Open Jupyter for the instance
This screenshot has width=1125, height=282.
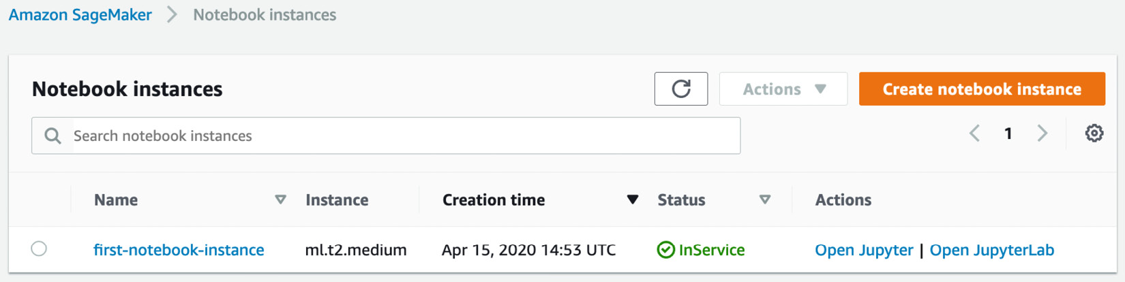pyautogui.click(x=864, y=250)
